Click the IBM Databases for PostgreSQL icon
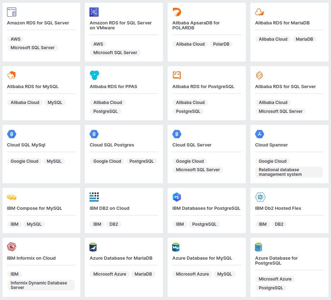 click(x=177, y=197)
